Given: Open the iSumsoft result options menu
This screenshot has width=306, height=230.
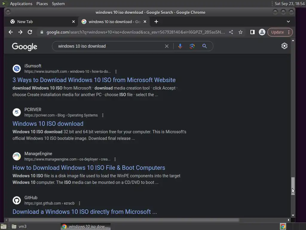Looking at the screenshot, I should (116, 72).
